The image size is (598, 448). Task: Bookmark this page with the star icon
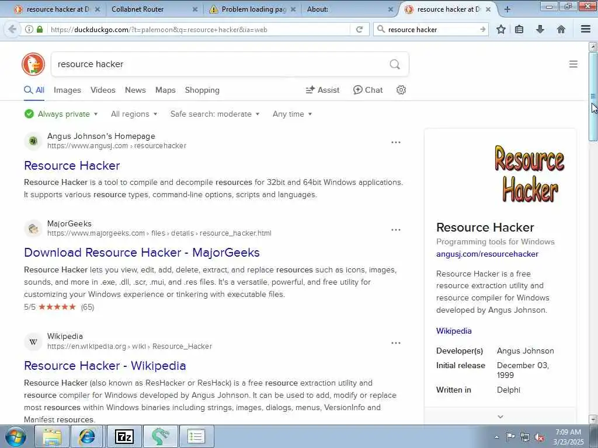[x=500, y=29]
